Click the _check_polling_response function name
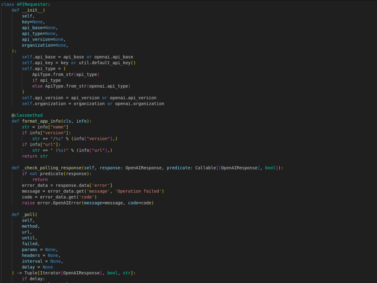Viewport: 377px width, 283px height. click(51, 168)
